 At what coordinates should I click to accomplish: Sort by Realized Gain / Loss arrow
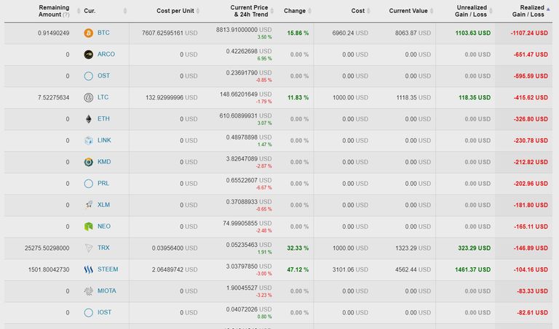tap(548, 9)
